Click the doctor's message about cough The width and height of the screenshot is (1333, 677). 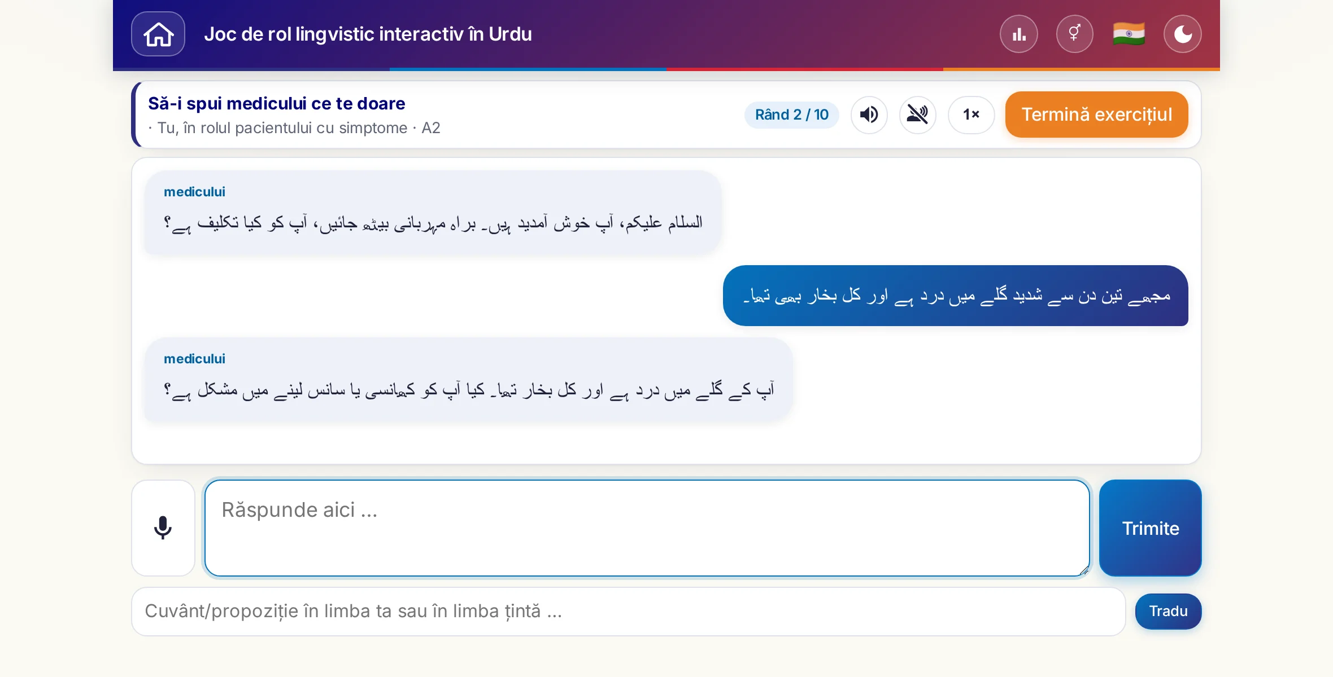click(x=468, y=380)
